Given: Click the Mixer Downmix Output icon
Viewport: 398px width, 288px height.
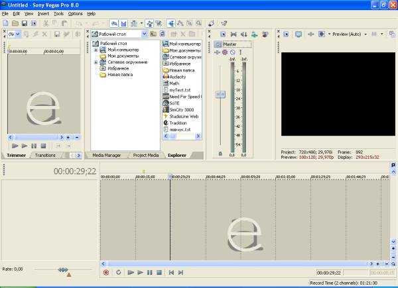Looking at the screenshot, I should coord(233,34).
